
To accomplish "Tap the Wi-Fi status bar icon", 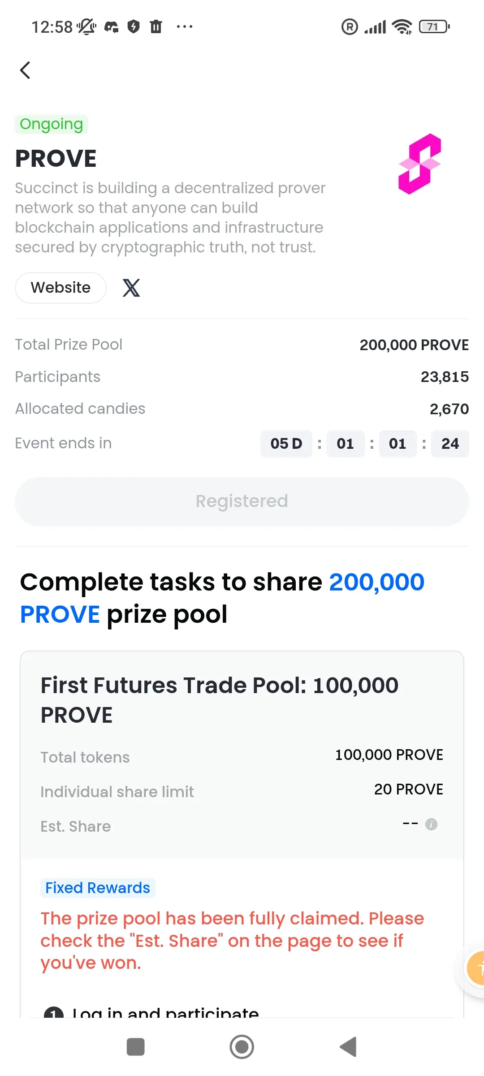I will [x=402, y=27].
